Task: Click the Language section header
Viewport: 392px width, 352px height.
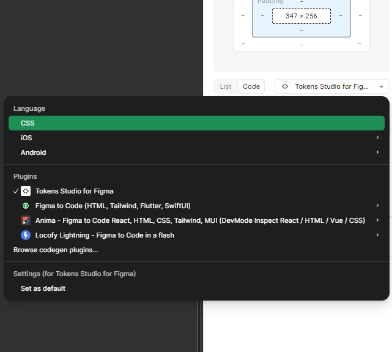Action: (x=29, y=108)
